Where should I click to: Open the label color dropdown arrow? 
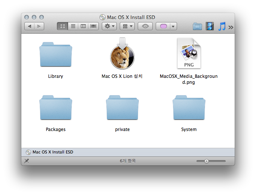pos(173,26)
